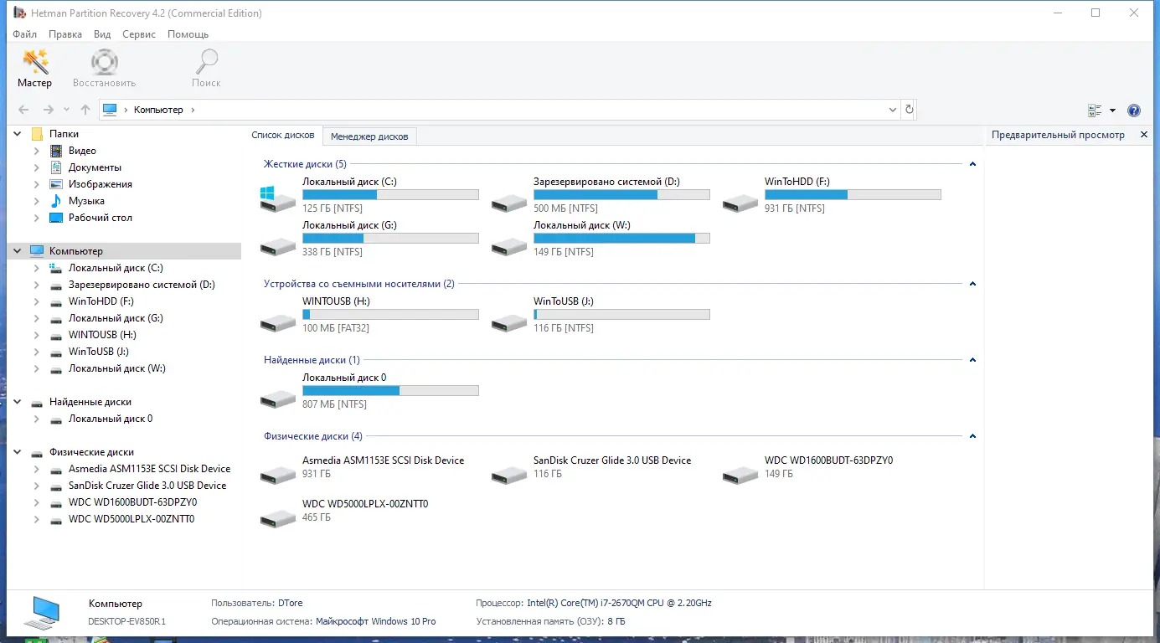Close the Предварительный просмотр panel
This screenshot has width=1160, height=643.
[1144, 135]
